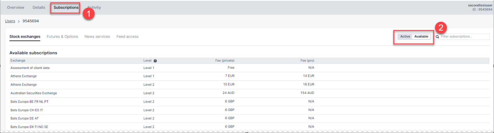Open the Activity tab
This screenshot has width=494, height=133.
point(95,7)
